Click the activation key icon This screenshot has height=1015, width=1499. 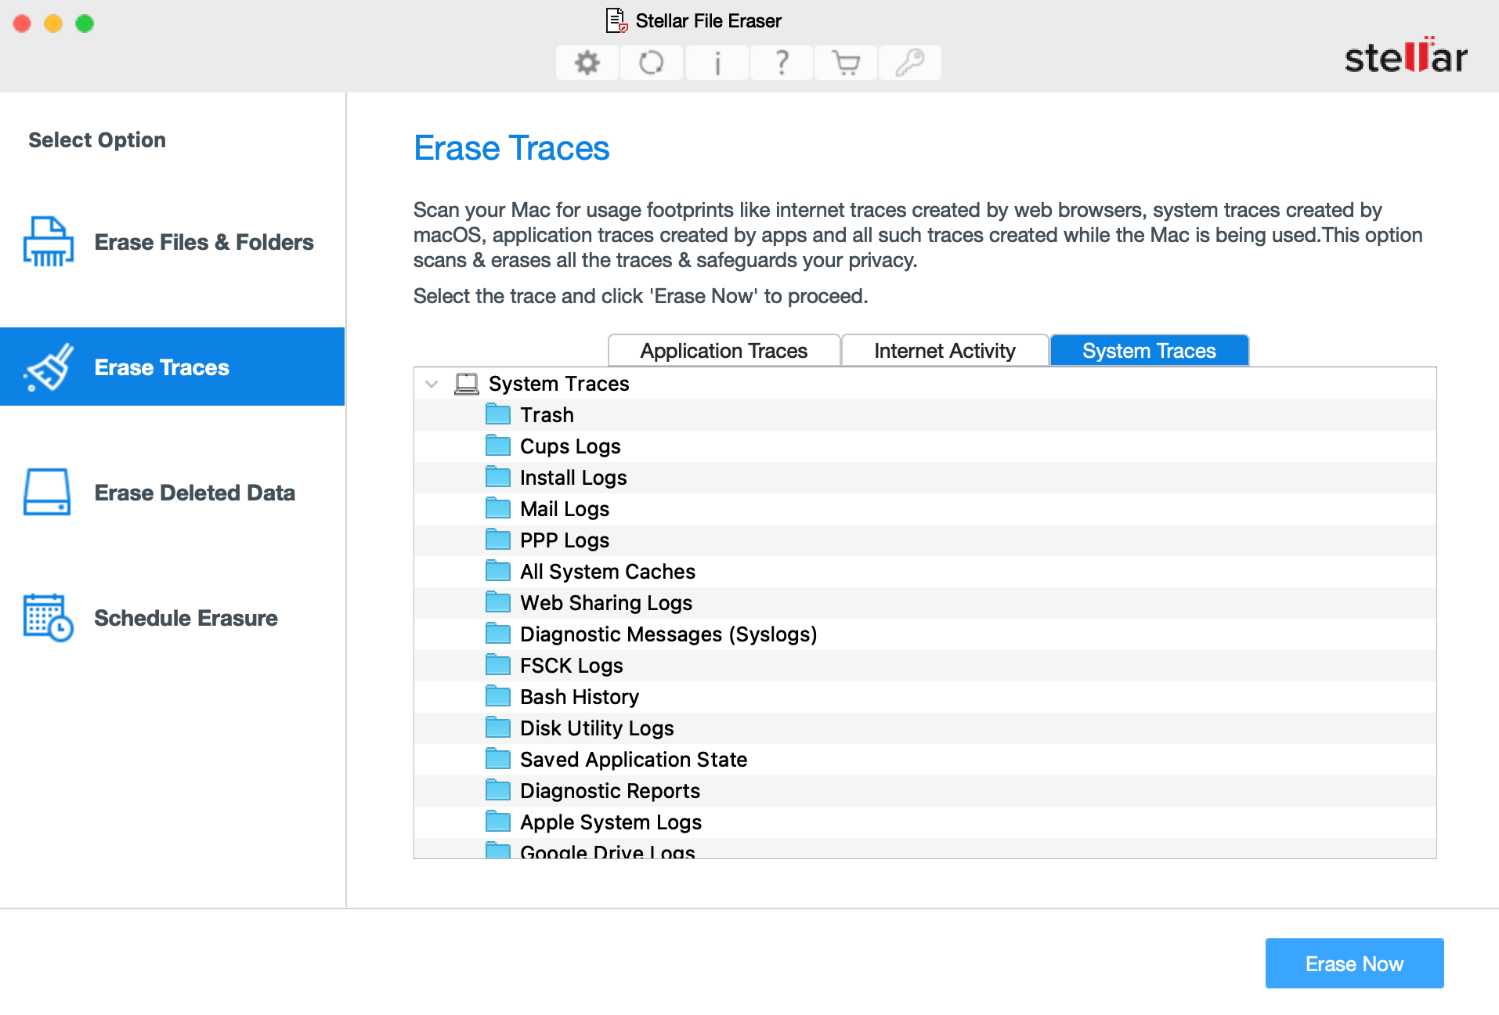click(x=910, y=63)
